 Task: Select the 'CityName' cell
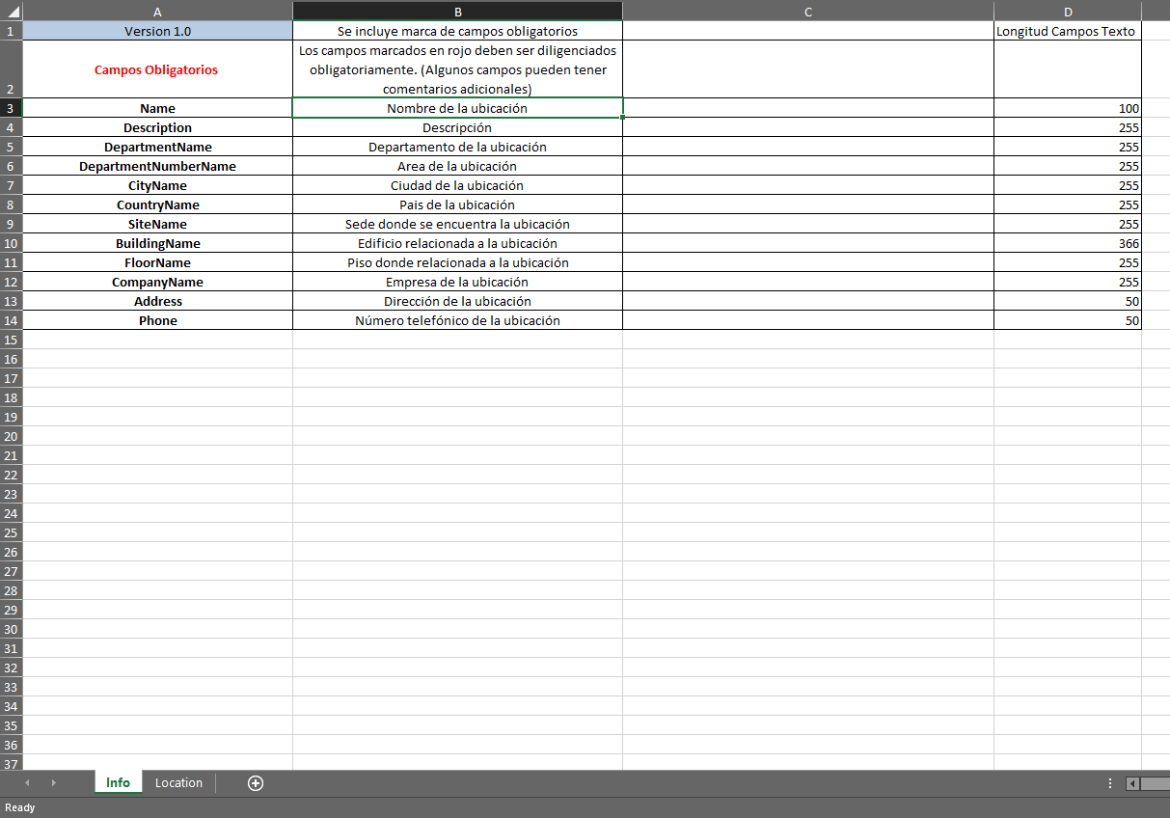pyautogui.click(x=157, y=185)
